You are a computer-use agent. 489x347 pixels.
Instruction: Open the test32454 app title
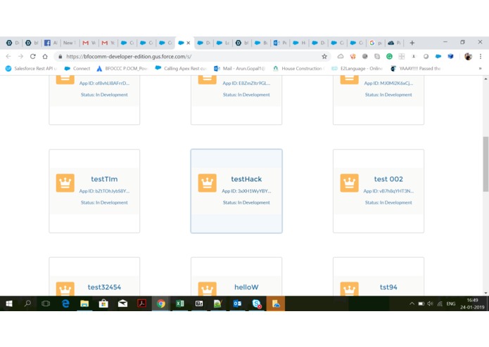point(104,287)
